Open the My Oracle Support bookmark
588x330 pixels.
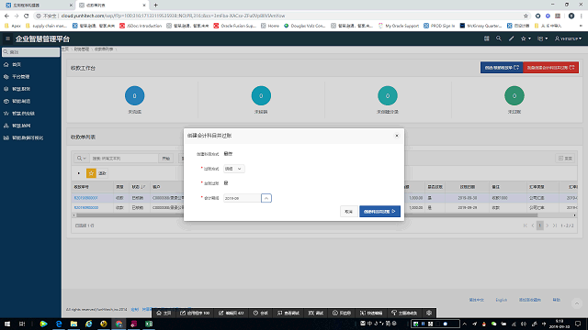pos(398,26)
